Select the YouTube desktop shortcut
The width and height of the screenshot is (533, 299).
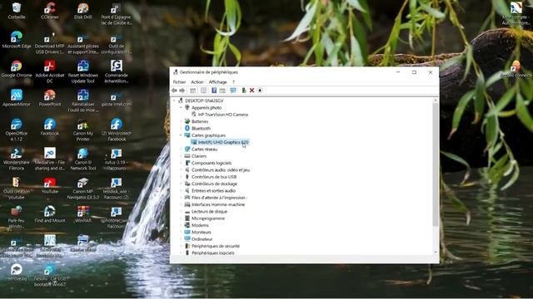coord(50,185)
